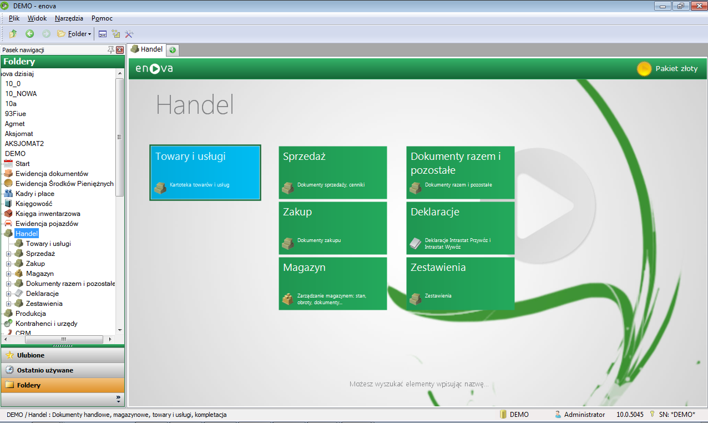This screenshot has width=708, height=423.
Task: Click search hint text field
Action: click(x=419, y=384)
